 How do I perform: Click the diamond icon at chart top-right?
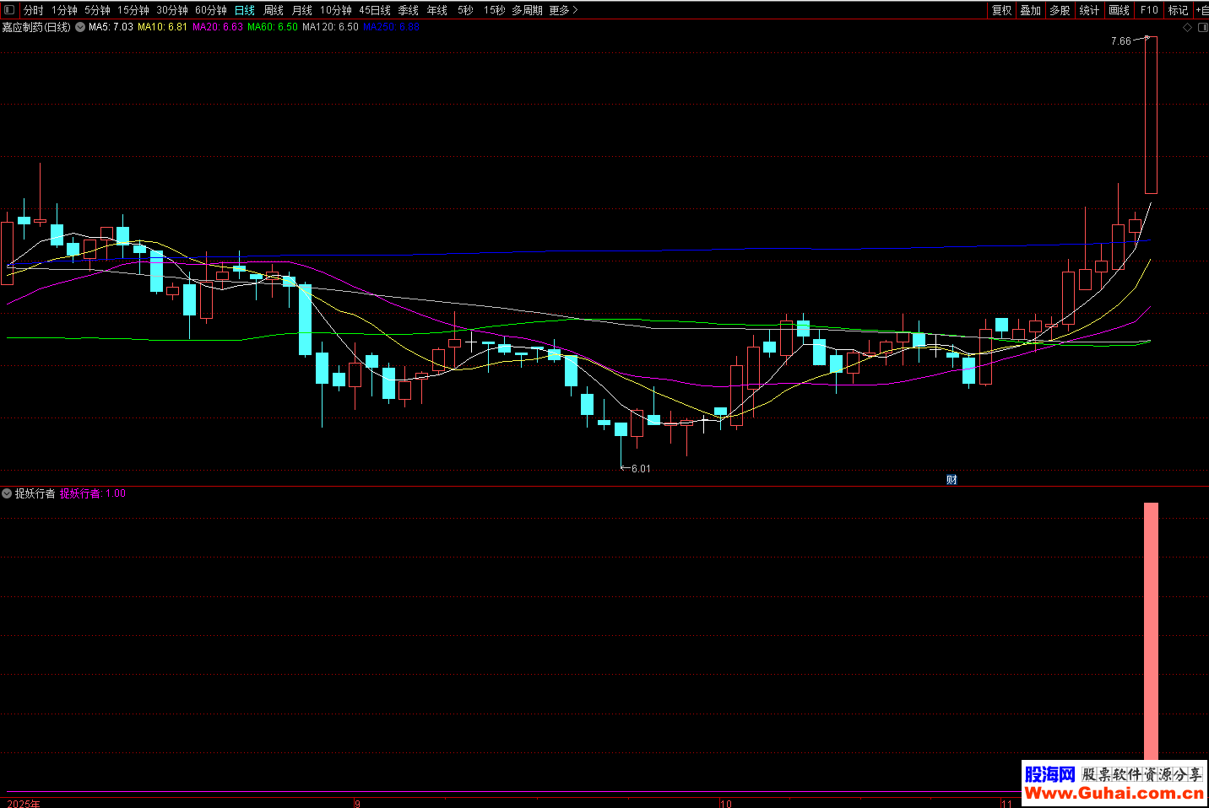(1187, 28)
